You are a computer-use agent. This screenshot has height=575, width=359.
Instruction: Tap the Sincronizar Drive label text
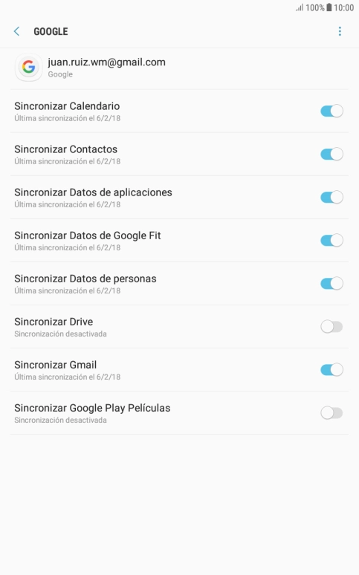click(x=54, y=322)
